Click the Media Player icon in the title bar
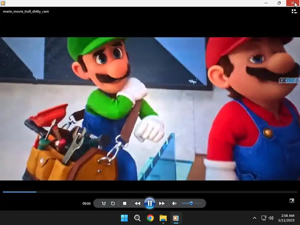Viewport: 300px width, 225px height. [x=3, y=3]
